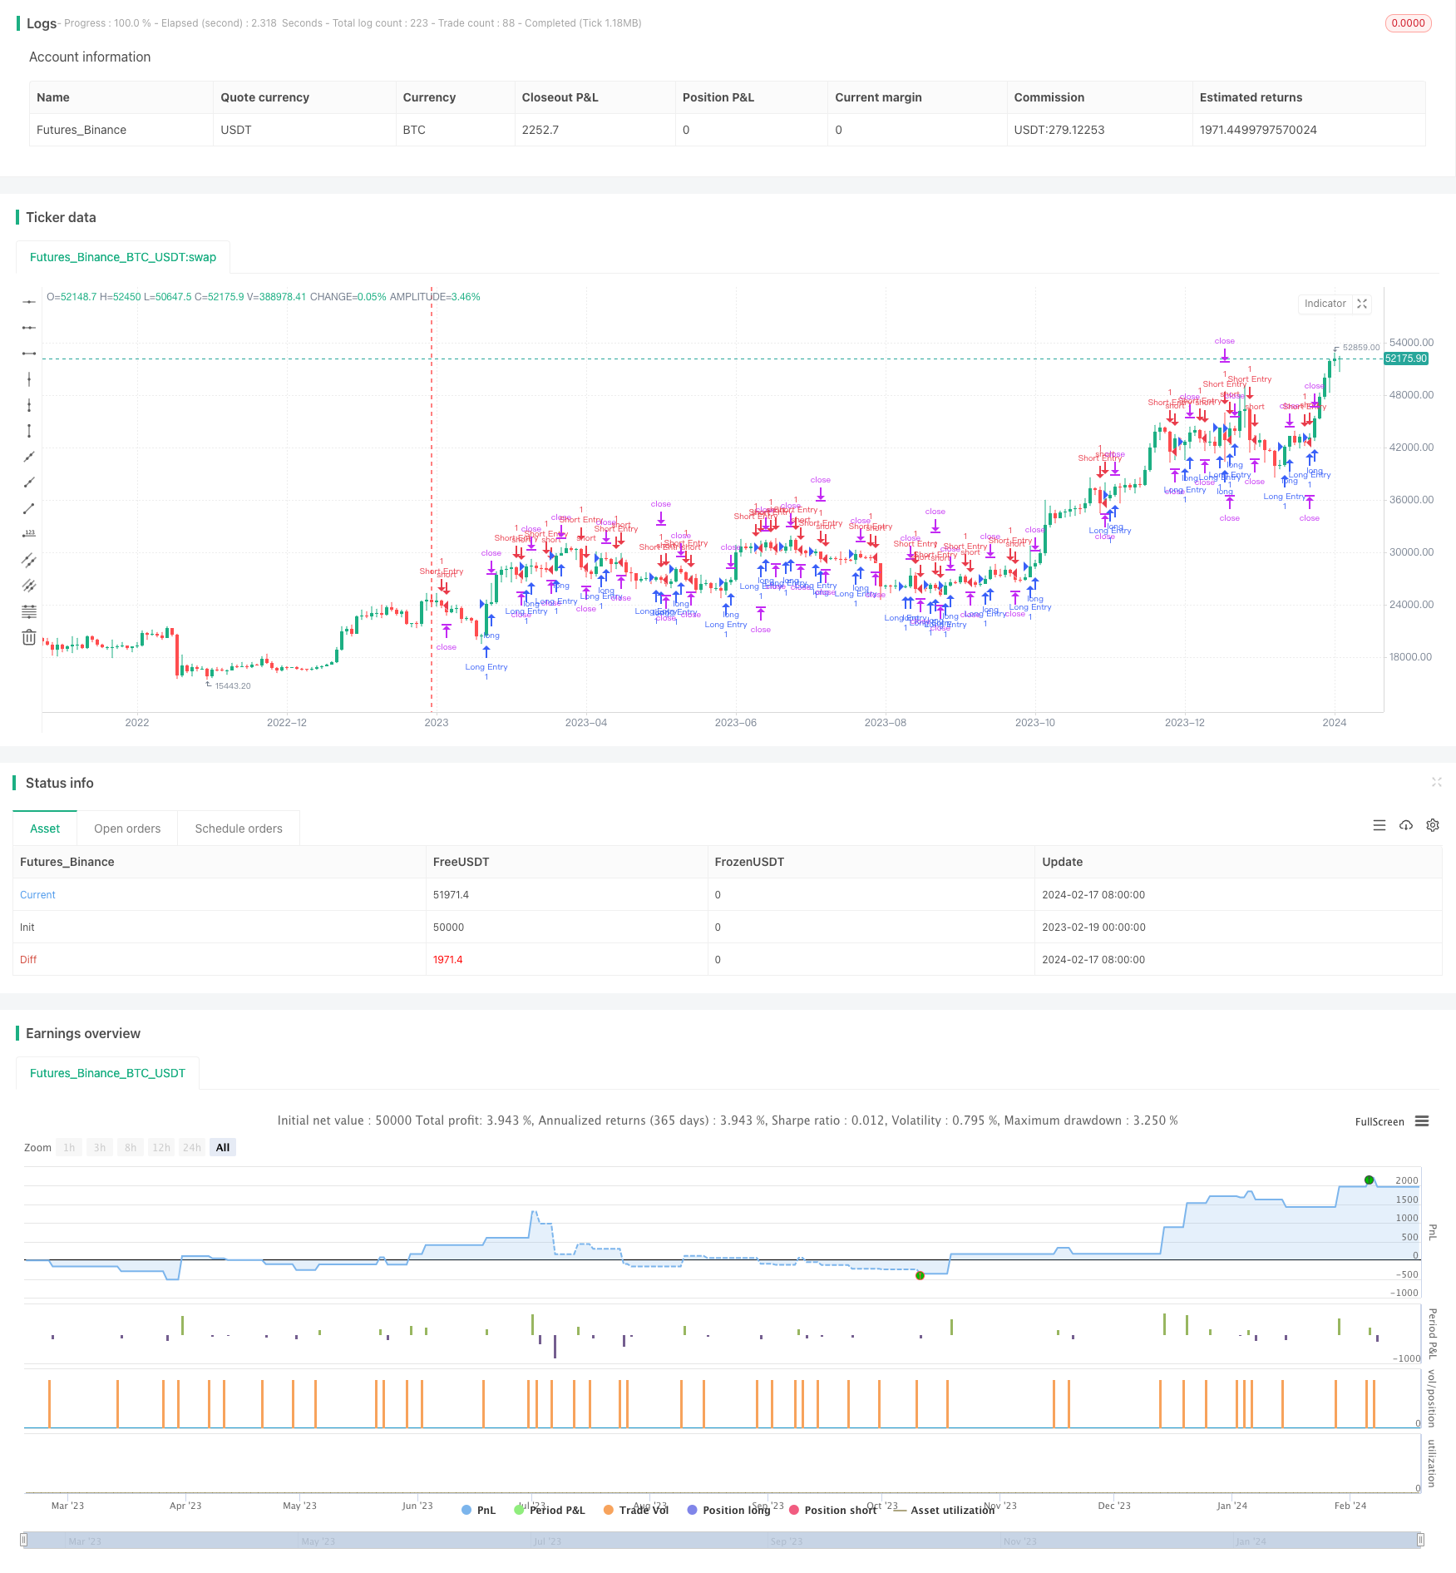Toggle the Period P&L legend series
The height and width of the screenshot is (1573, 1456).
[550, 1510]
